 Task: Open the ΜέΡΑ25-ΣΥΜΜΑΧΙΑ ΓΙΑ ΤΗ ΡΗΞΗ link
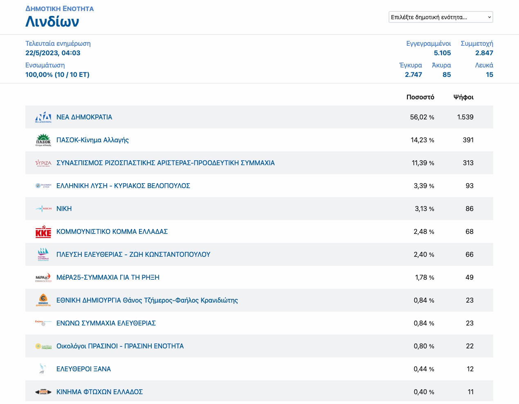point(108,277)
